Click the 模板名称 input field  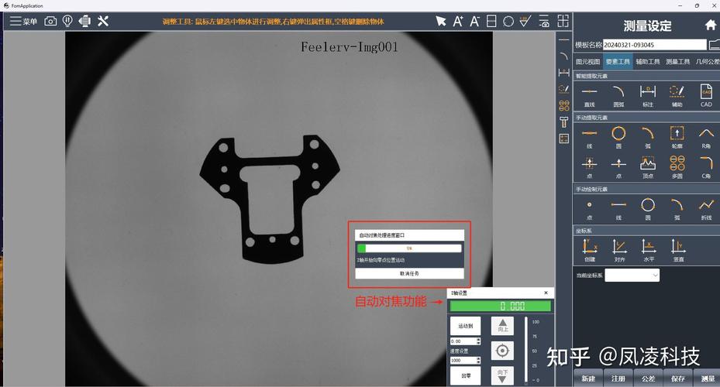tap(654, 44)
